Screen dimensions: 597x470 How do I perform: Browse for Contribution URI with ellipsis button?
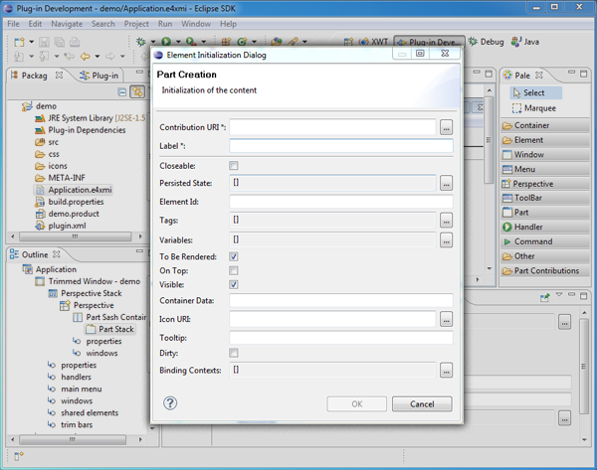click(x=447, y=127)
